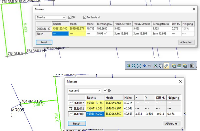Click Neigung header in upper table

point(188,24)
